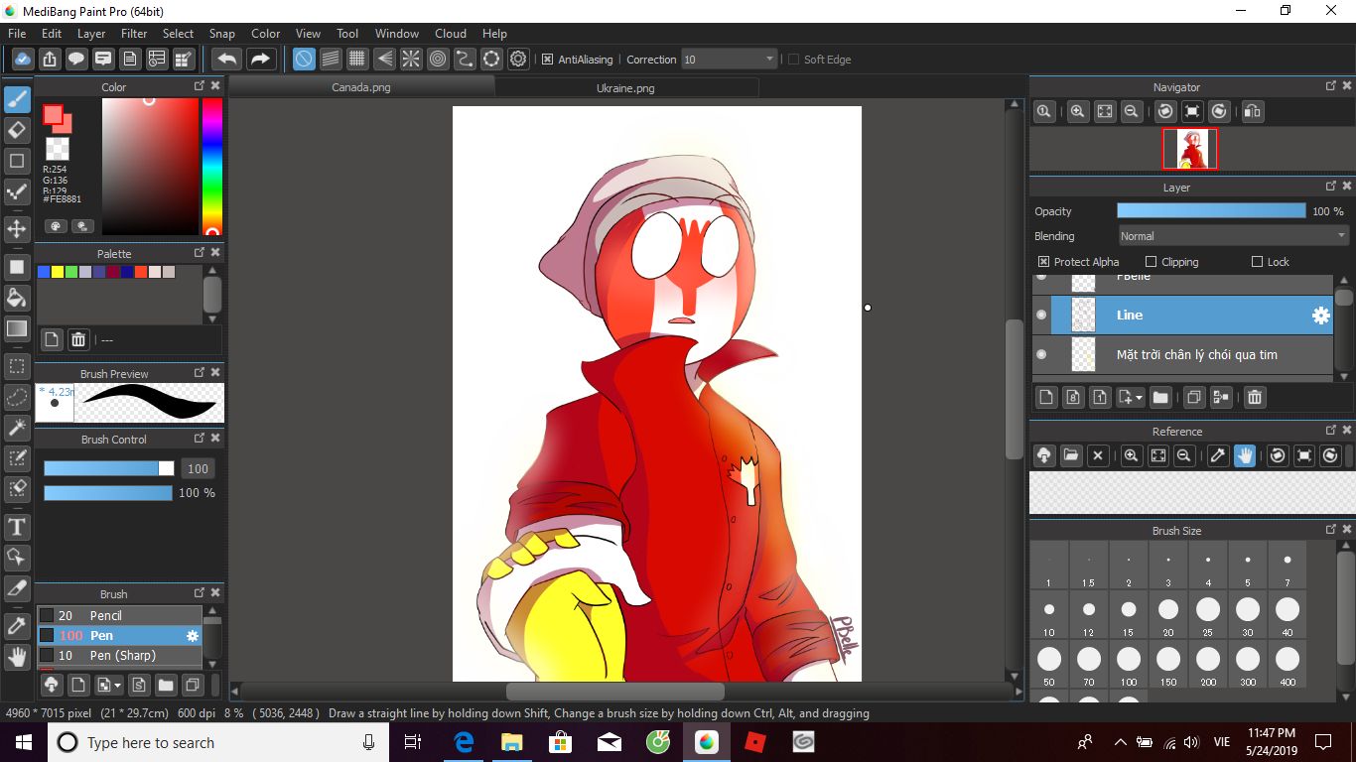This screenshot has height=762, width=1356.
Task: Select the Lasso tool
Action: (17, 397)
